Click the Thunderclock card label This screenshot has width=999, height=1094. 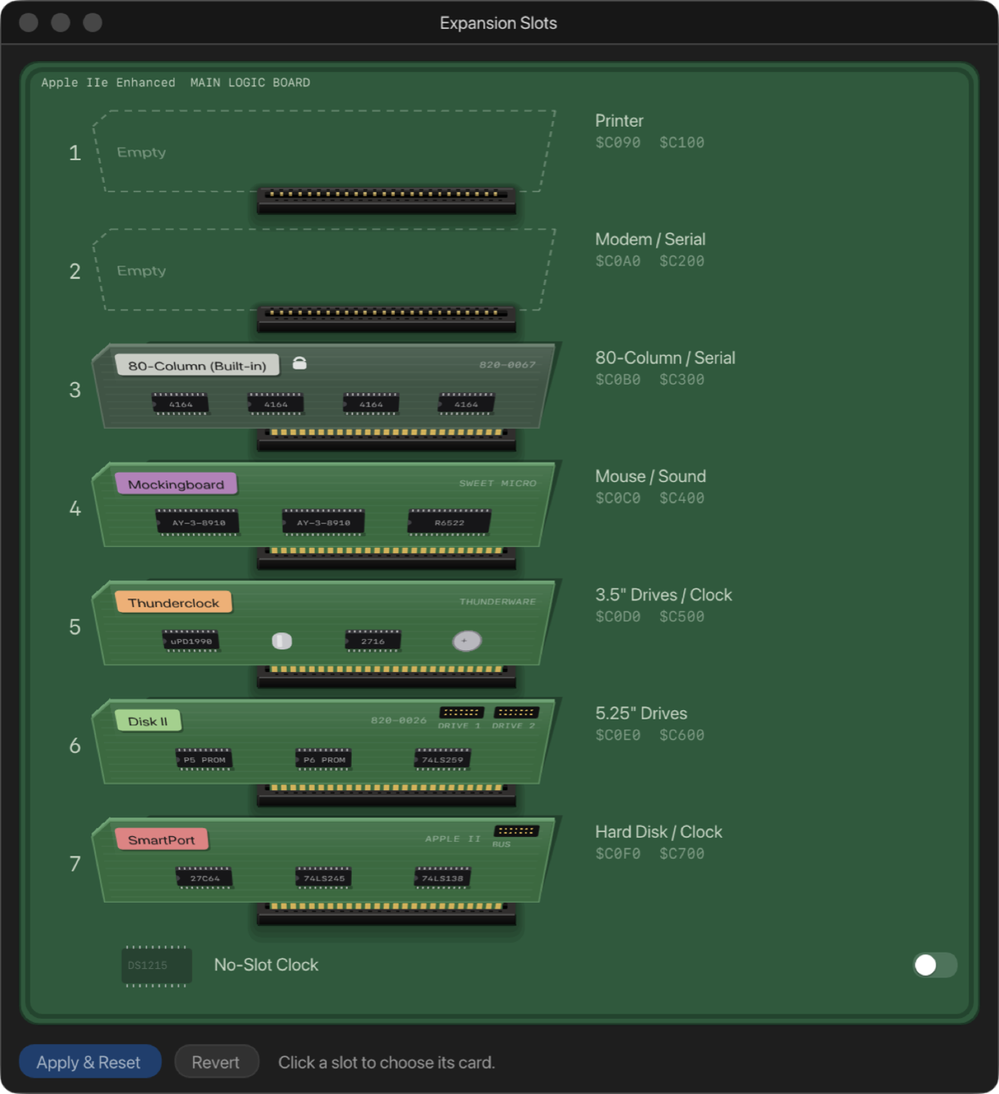click(174, 602)
